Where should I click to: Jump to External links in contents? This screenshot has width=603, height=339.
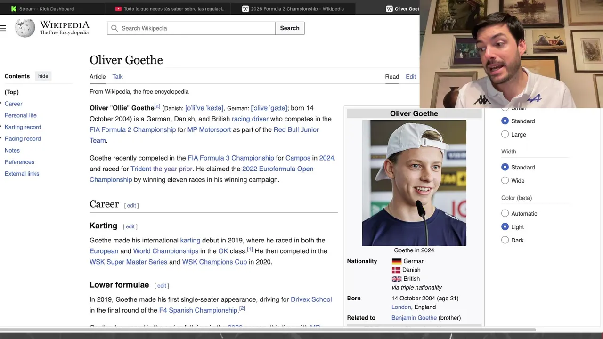pos(22,174)
